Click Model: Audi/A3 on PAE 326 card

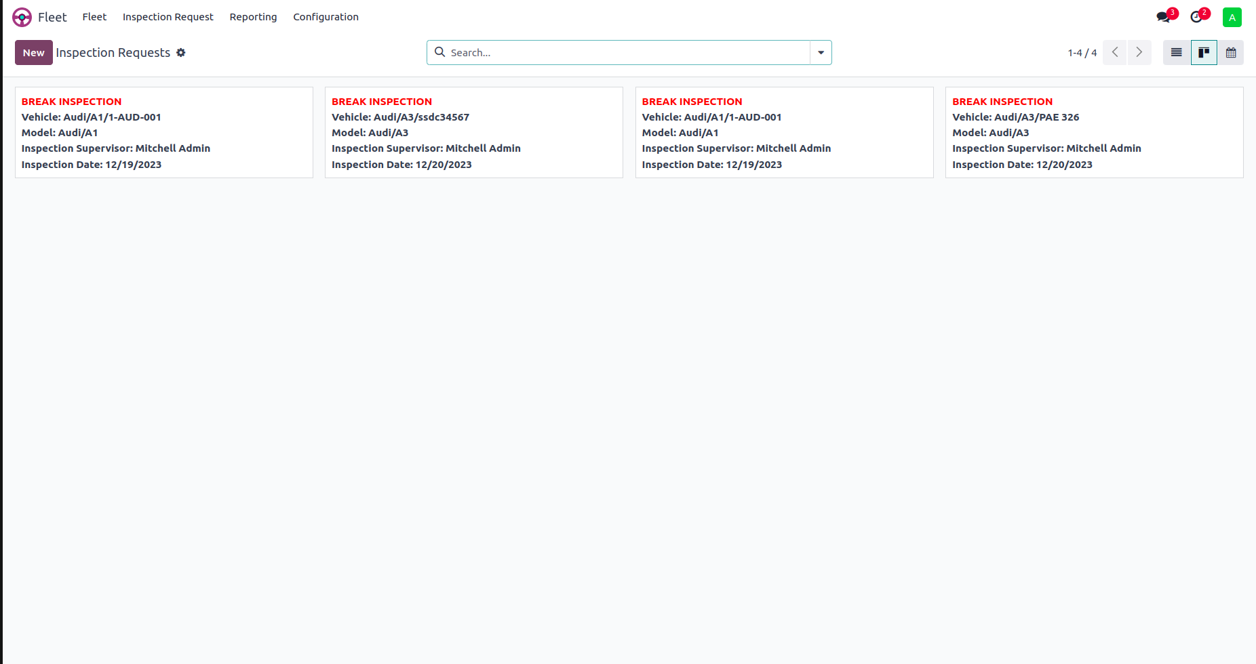tap(990, 133)
